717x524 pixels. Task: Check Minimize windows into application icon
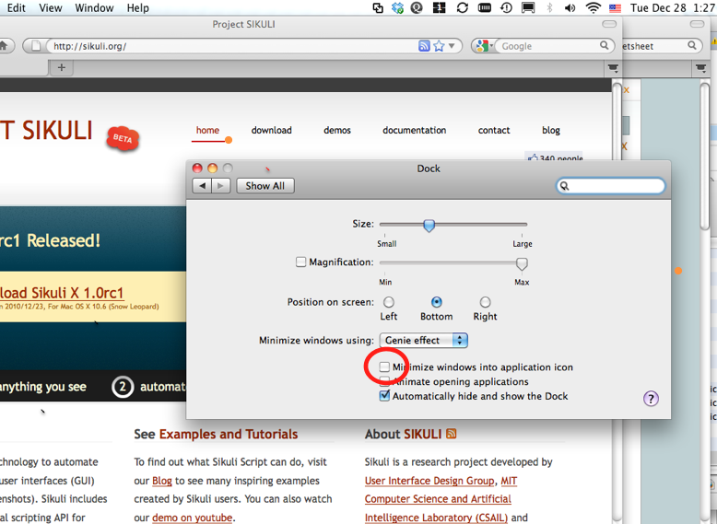tap(385, 367)
